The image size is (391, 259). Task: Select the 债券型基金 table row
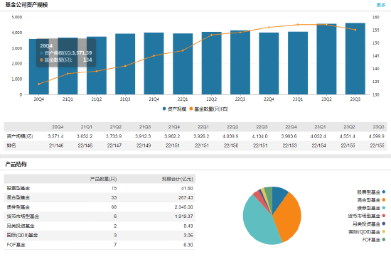click(100, 207)
